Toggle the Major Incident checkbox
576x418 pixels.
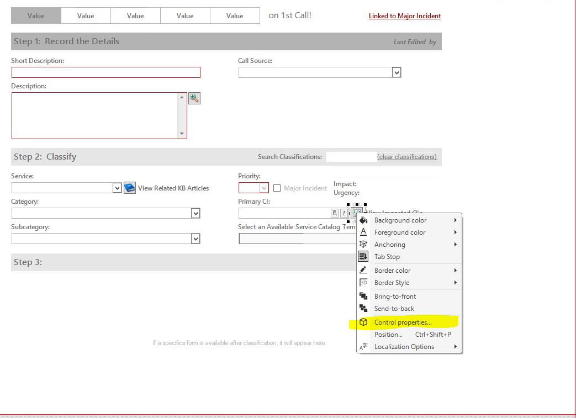pos(277,188)
